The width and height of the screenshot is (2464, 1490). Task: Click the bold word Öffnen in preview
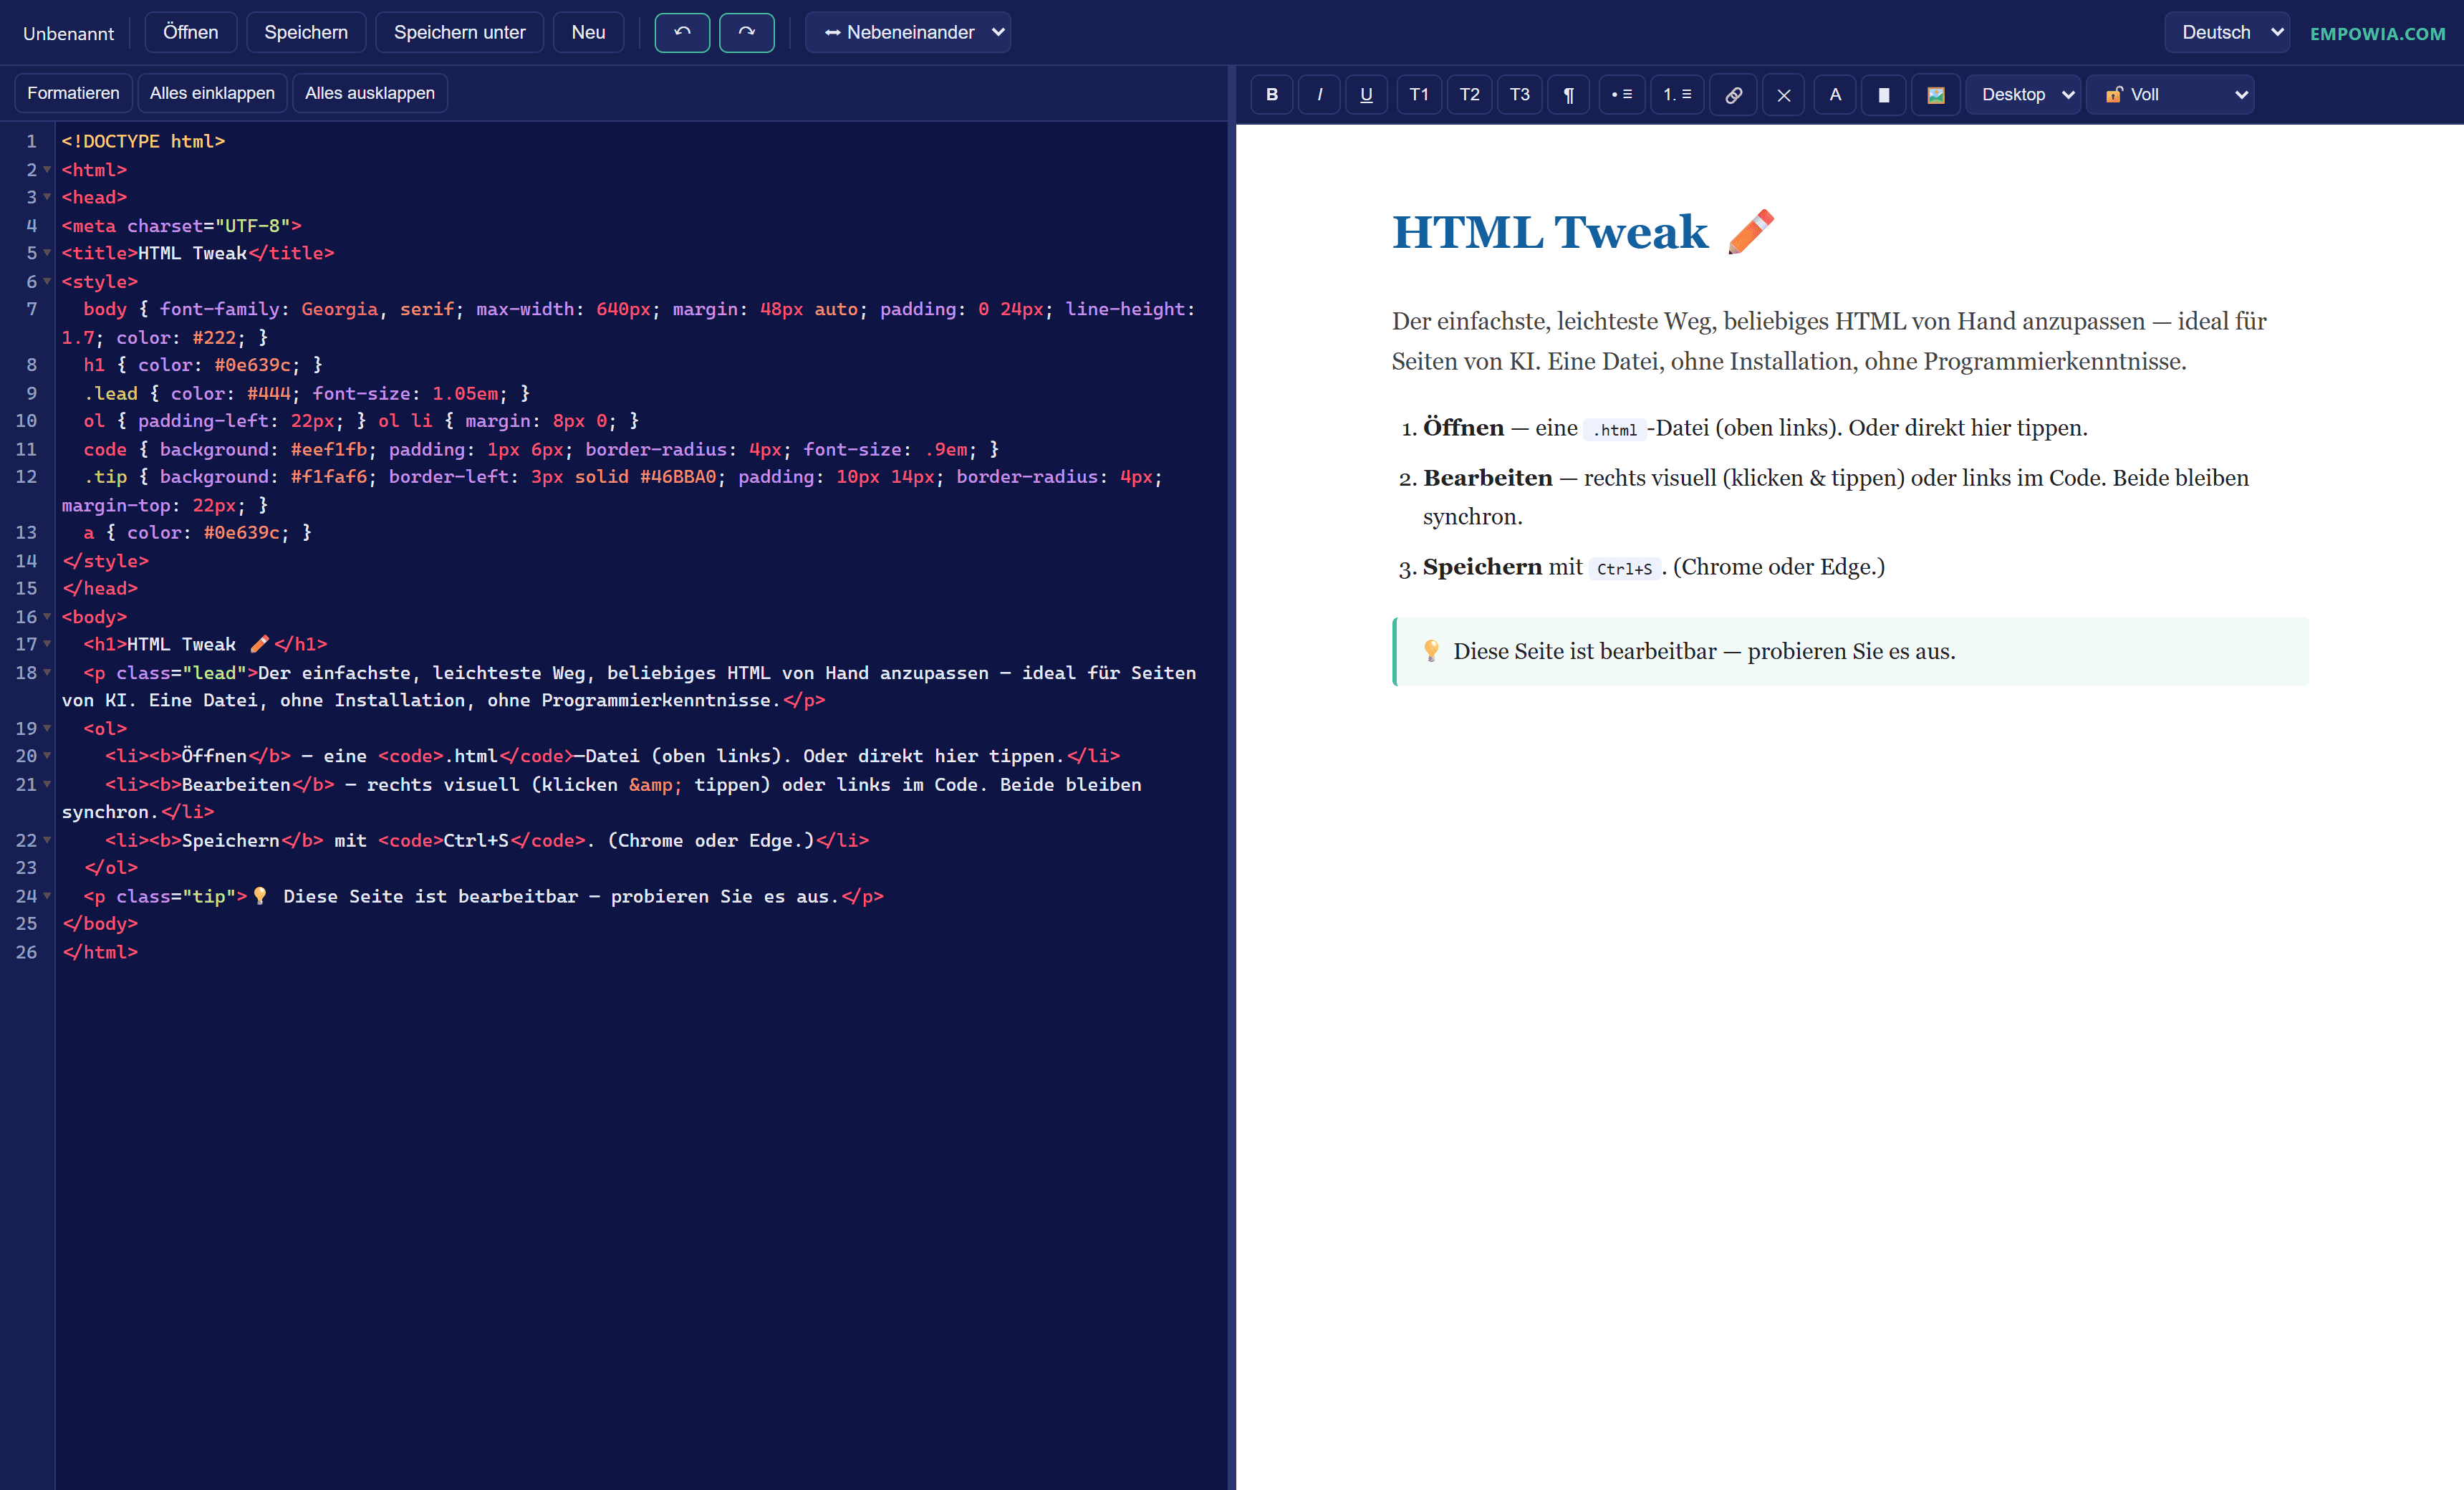click(x=1463, y=428)
